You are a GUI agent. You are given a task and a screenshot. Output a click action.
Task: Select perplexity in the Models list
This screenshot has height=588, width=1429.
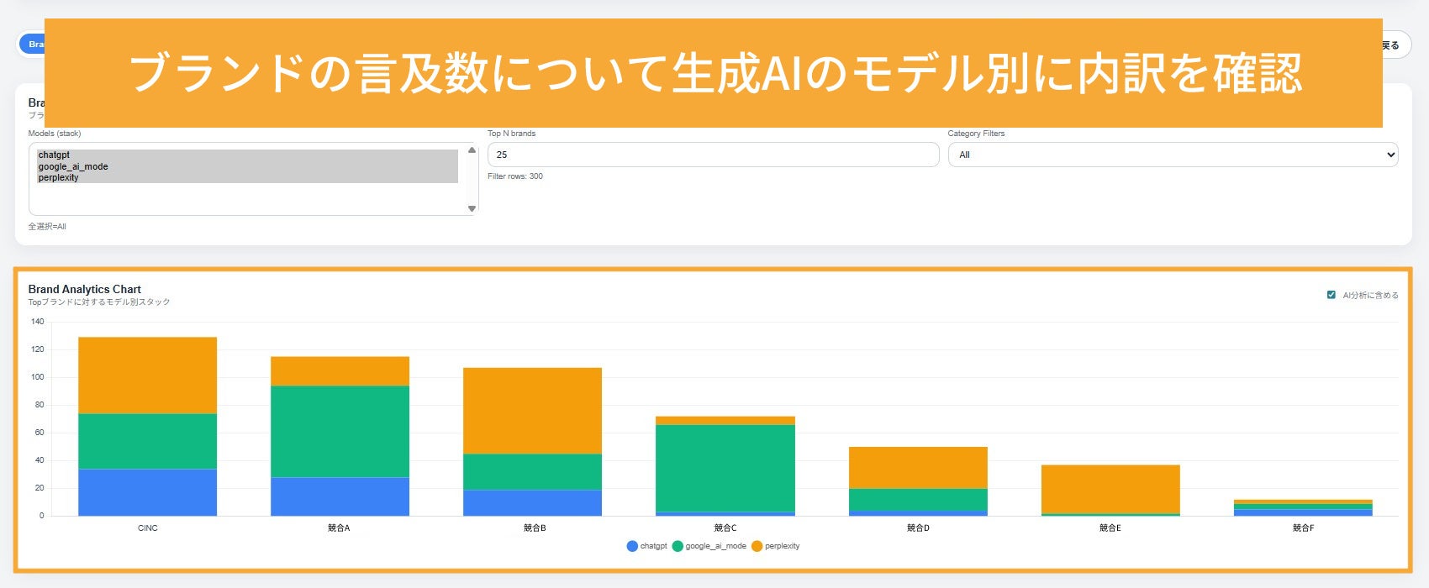point(247,177)
